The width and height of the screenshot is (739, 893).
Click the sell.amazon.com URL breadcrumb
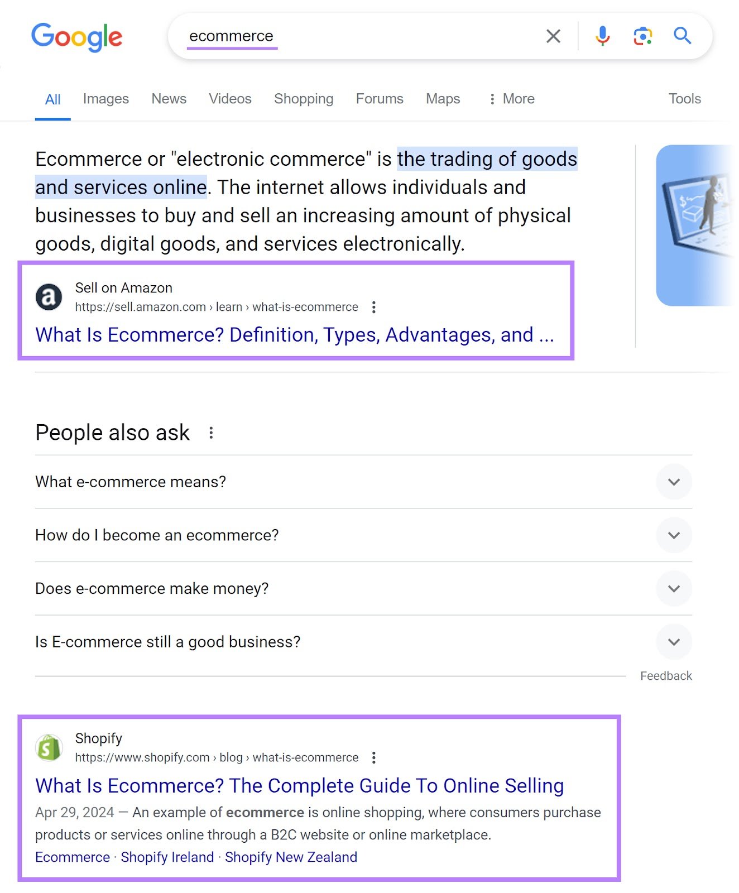(x=217, y=307)
